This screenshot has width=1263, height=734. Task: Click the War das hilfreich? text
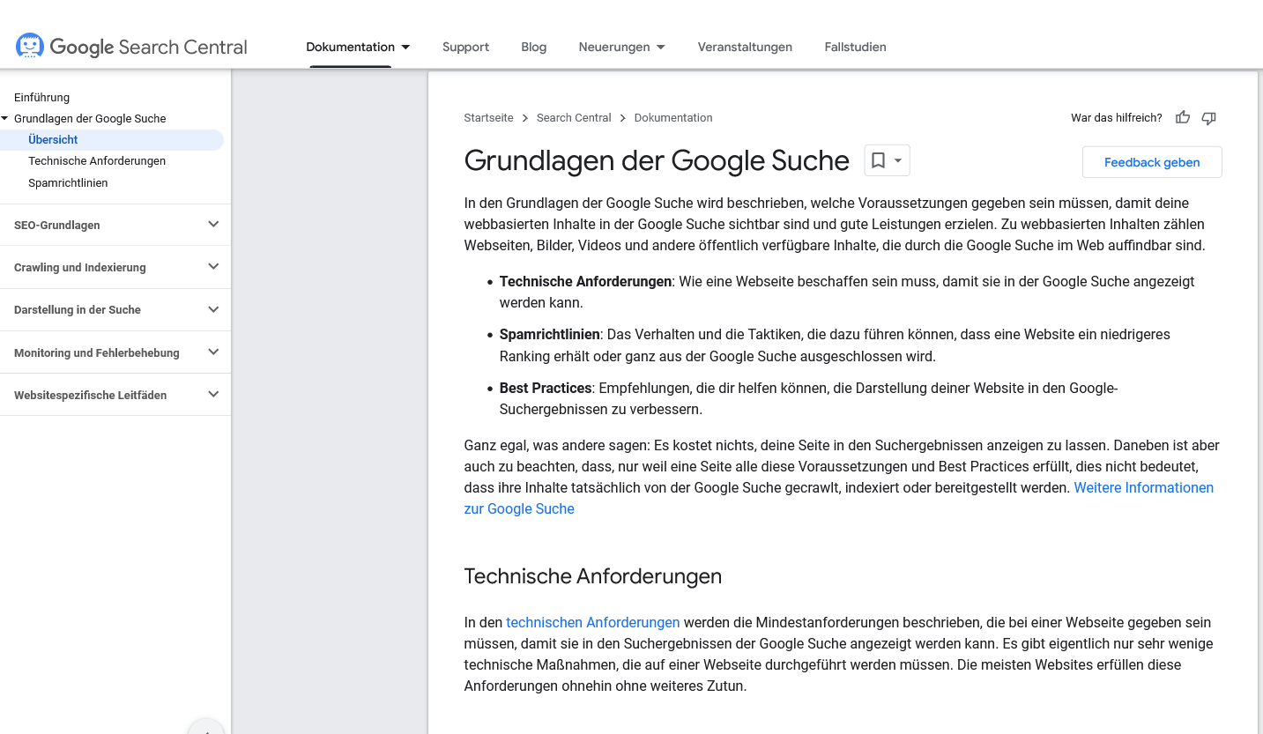(x=1116, y=117)
